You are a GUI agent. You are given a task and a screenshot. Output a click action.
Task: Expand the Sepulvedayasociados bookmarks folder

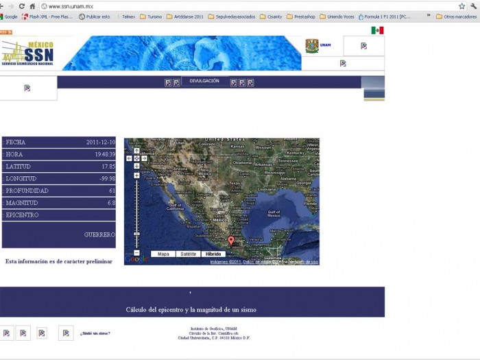pyautogui.click(x=232, y=17)
